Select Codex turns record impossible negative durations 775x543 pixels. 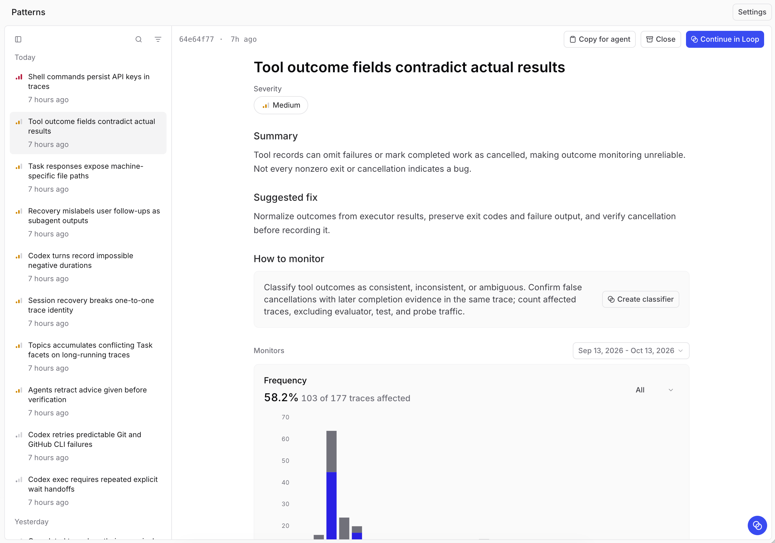click(x=88, y=267)
